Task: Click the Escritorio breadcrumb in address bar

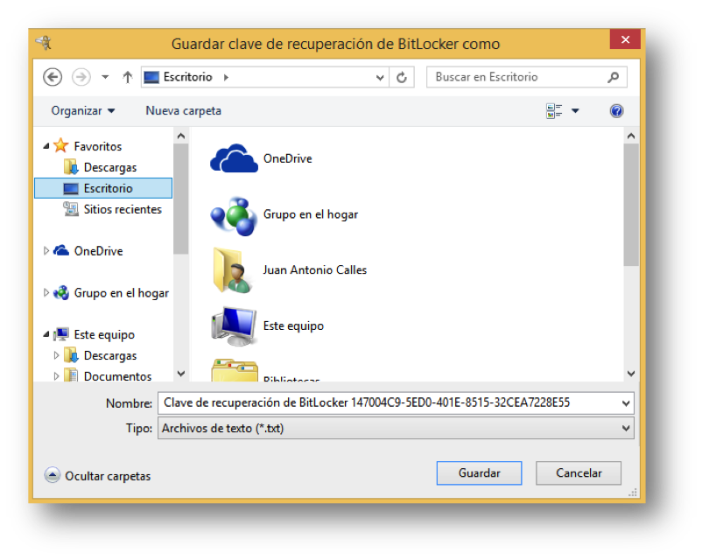Action: point(187,77)
